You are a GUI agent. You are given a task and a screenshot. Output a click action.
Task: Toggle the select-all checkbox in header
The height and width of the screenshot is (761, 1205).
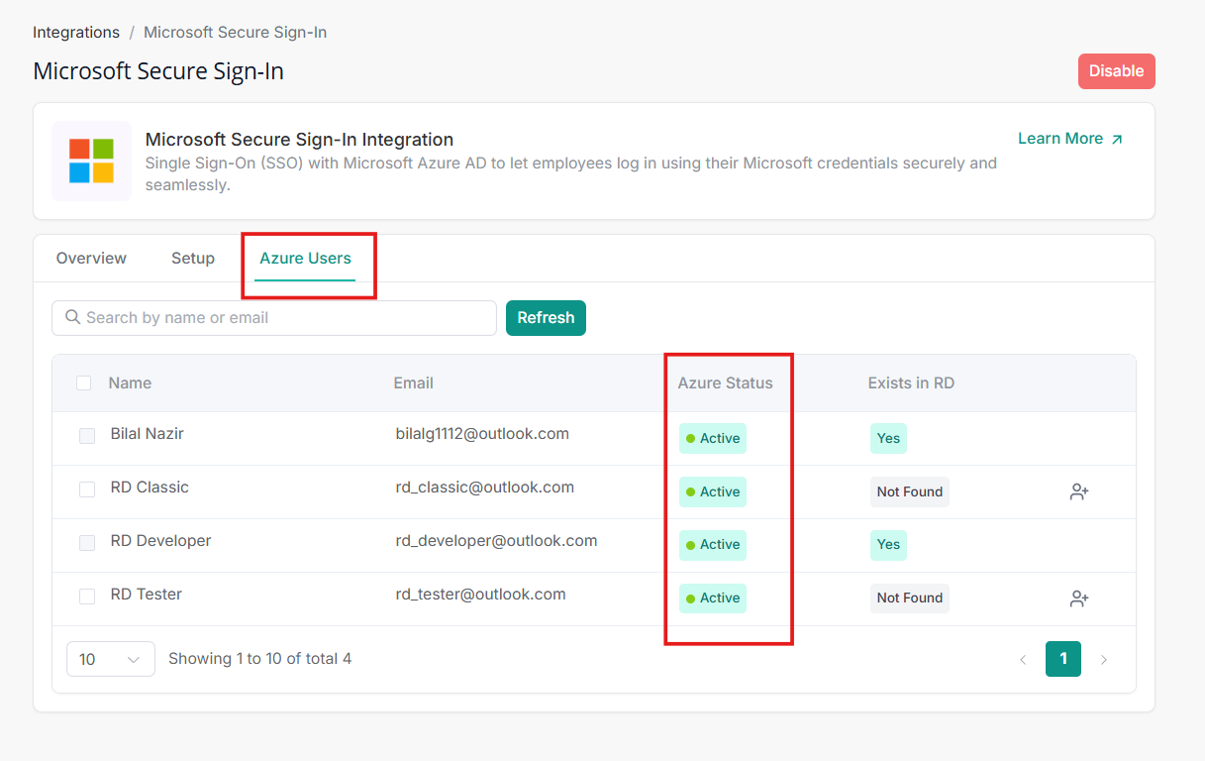pyautogui.click(x=84, y=383)
